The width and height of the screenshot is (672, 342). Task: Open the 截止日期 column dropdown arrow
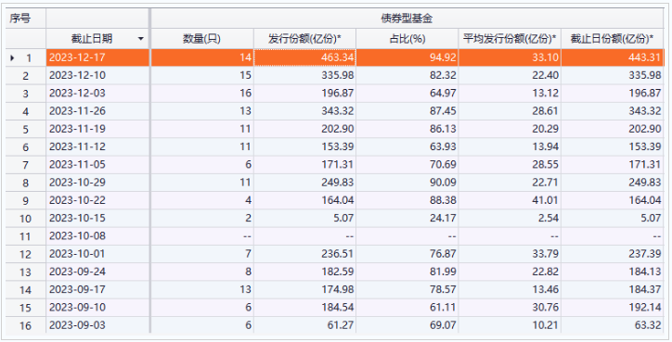140,39
